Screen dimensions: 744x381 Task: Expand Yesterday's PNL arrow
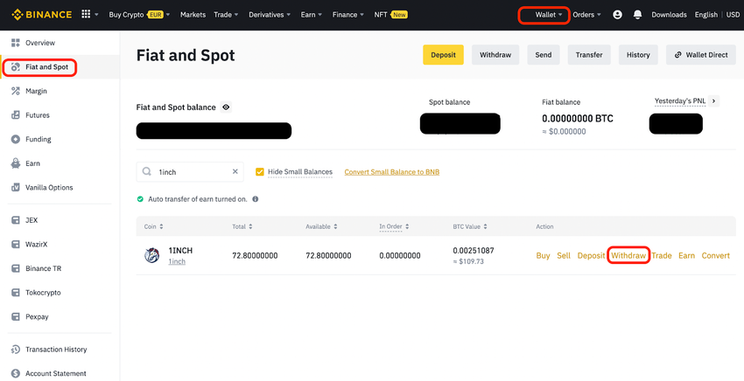point(714,101)
